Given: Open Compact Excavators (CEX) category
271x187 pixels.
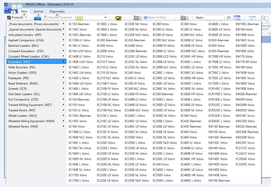Looking at the screenshot, I should click(37, 51).
